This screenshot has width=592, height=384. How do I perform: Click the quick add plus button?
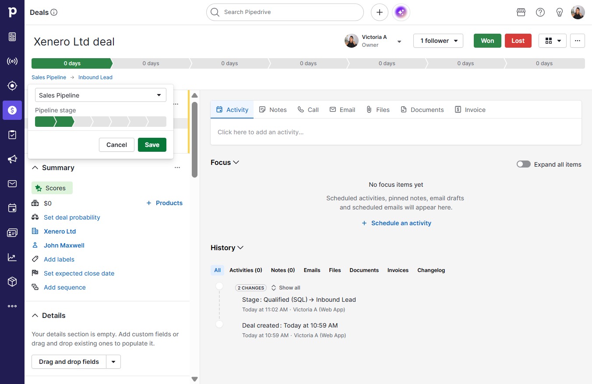click(380, 12)
